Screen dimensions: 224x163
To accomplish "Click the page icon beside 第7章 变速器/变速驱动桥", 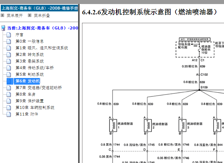I will [9, 88].
